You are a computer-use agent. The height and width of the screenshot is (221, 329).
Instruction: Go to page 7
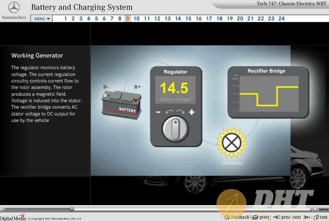(112, 19)
